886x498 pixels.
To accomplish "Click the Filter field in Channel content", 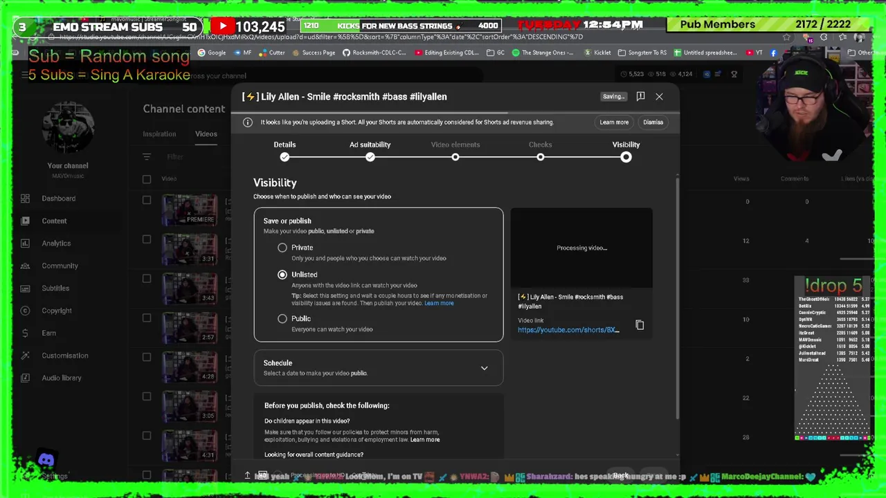I will point(175,157).
